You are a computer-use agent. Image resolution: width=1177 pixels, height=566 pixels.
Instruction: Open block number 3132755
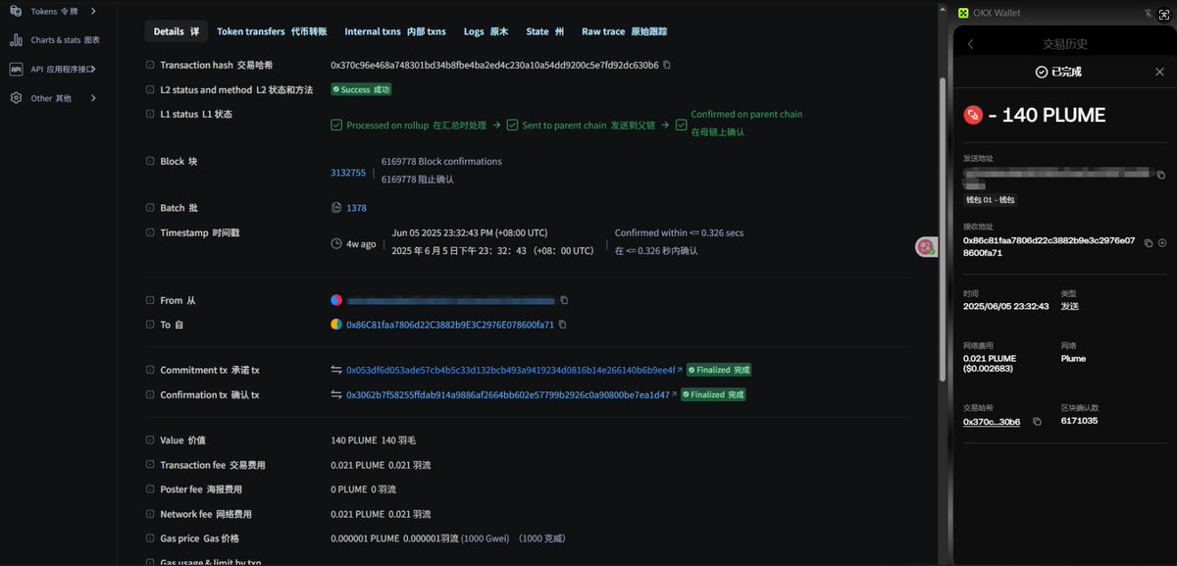point(348,172)
